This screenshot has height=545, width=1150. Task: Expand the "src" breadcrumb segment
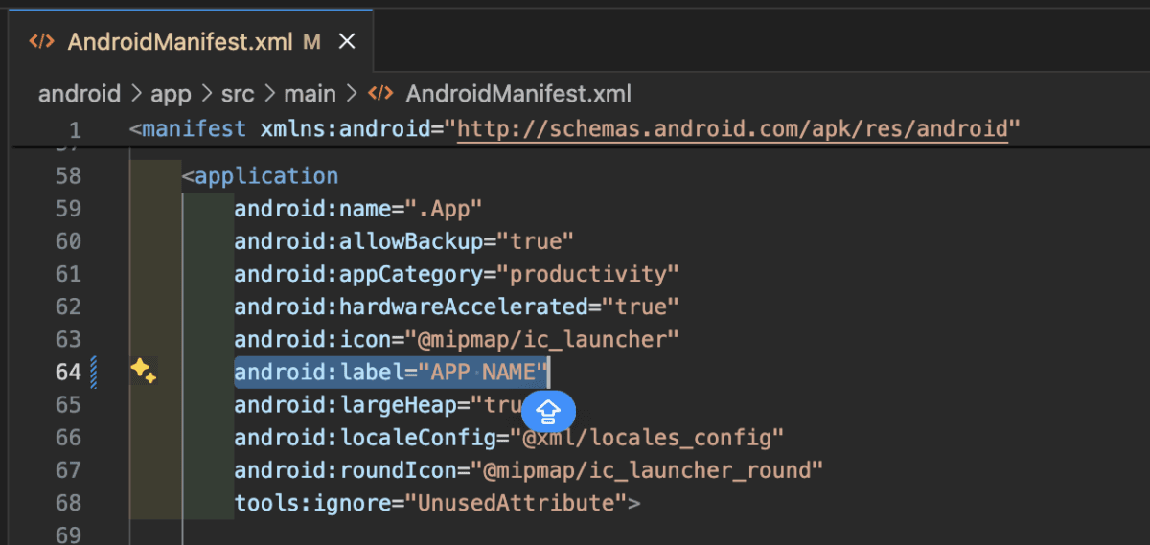[238, 94]
